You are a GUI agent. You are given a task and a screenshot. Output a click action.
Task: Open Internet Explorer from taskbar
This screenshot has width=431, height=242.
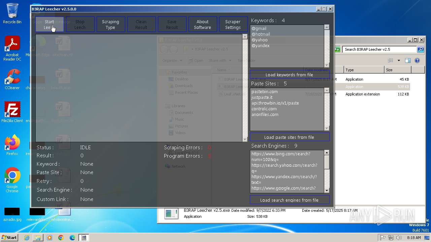pos(27,238)
